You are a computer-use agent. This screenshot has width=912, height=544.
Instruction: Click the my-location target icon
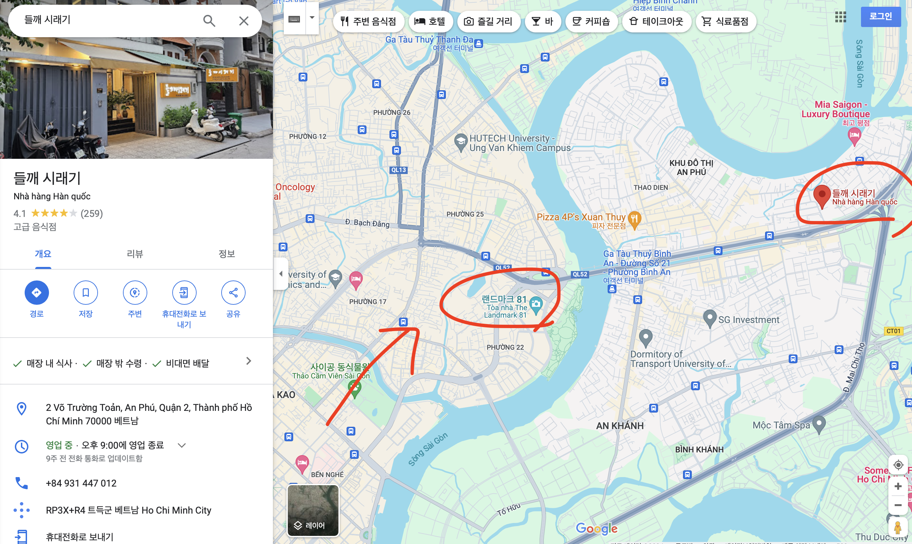(898, 465)
